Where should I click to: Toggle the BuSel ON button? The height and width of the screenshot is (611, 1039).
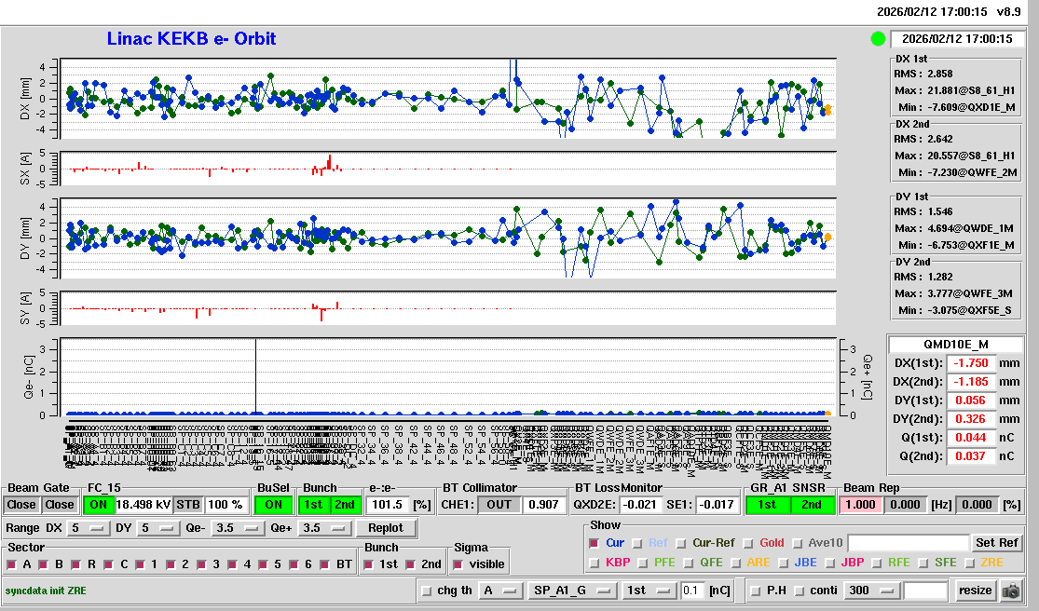tap(272, 505)
